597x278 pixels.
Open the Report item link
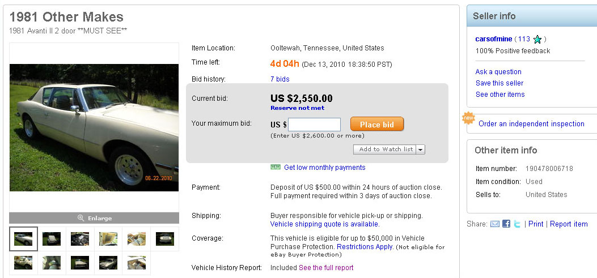(569, 224)
